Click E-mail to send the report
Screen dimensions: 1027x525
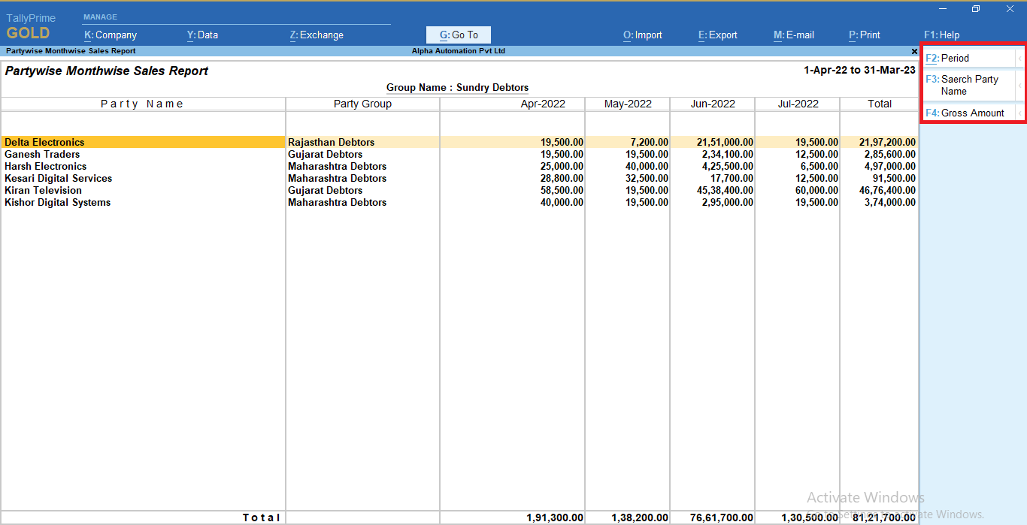[793, 35]
